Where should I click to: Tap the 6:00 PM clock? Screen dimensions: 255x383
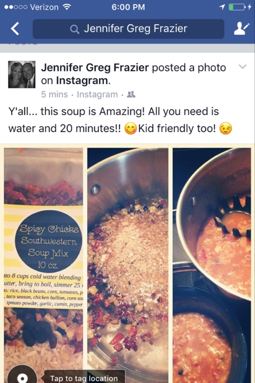coord(128,7)
